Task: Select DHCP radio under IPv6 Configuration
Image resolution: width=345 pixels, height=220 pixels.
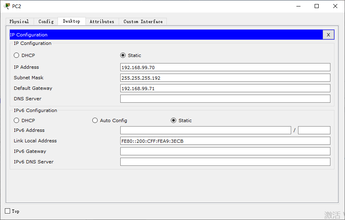Action: [17, 121]
